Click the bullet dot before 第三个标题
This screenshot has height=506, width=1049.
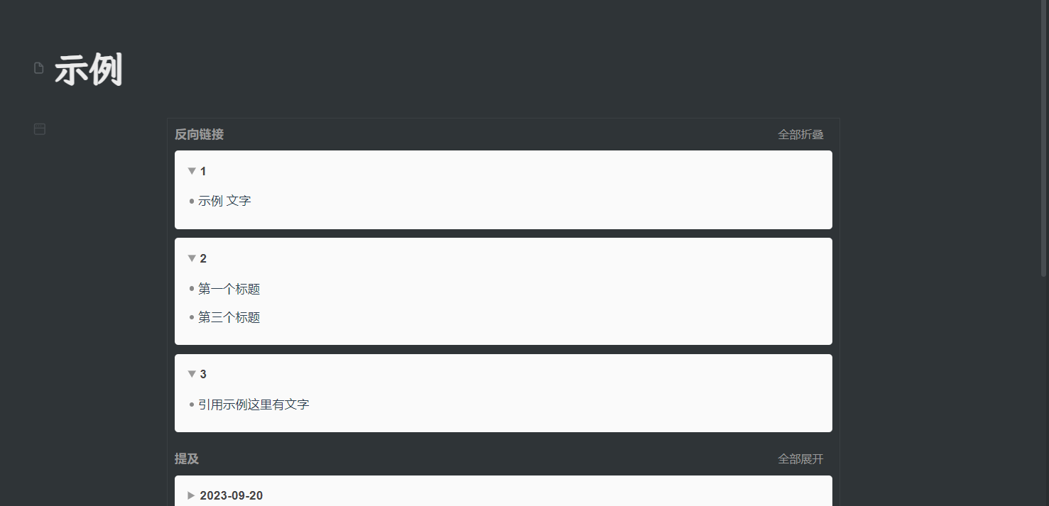click(192, 317)
